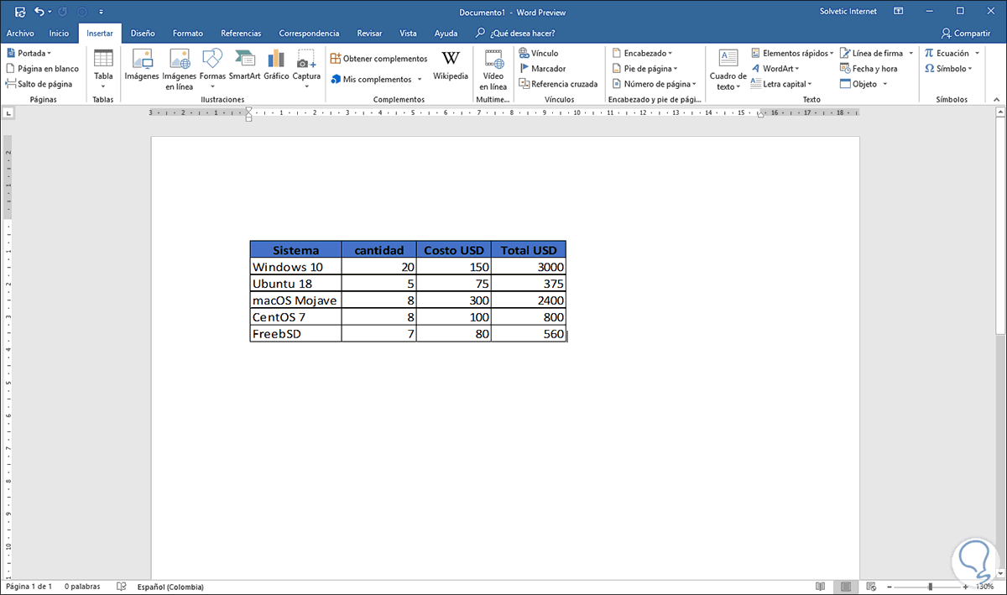Open the Vista tab
The width and height of the screenshot is (1007, 595).
pos(409,34)
